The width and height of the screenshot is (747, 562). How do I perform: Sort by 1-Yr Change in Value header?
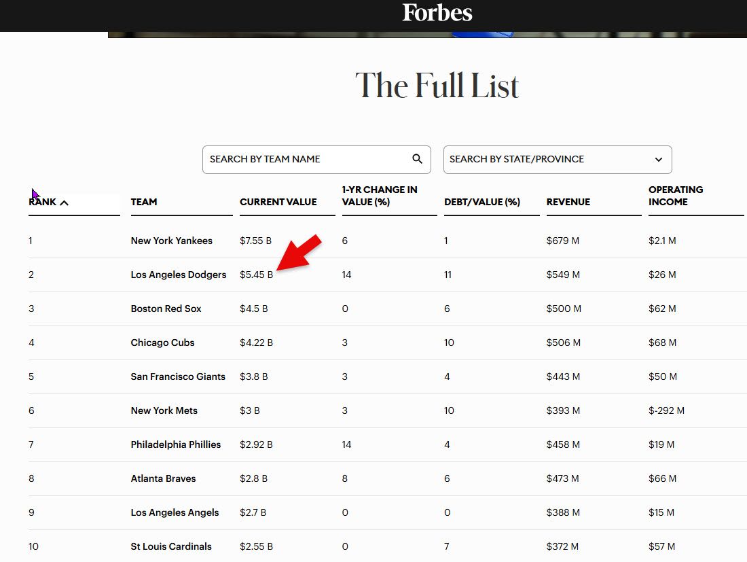380,196
